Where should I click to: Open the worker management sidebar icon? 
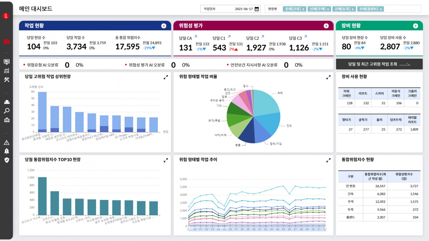(x=6, y=102)
